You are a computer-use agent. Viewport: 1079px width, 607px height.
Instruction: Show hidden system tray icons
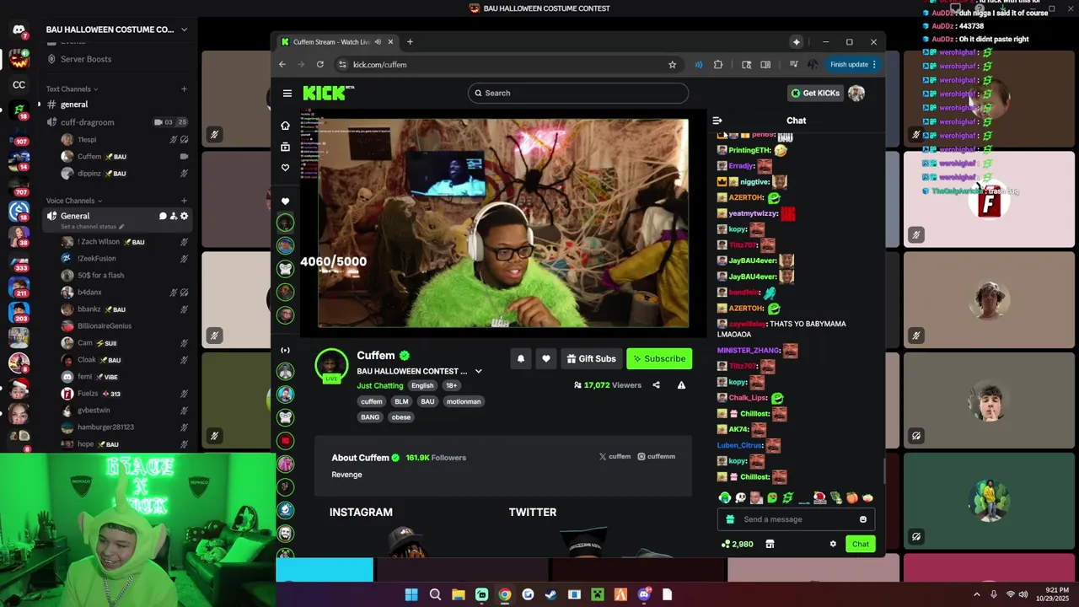pyautogui.click(x=977, y=594)
